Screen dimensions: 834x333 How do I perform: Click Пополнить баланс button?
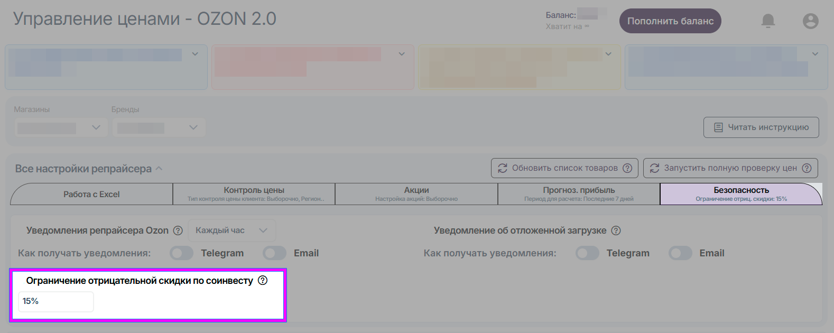(670, 21)
